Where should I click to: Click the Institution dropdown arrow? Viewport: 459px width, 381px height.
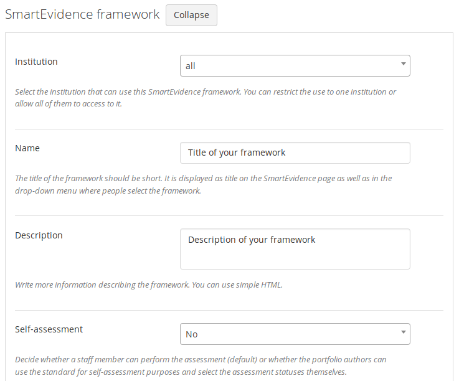click(403, 65)
